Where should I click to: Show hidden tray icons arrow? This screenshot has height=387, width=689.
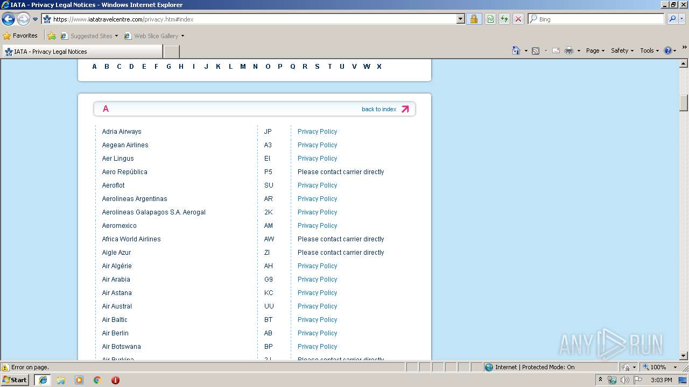pyautogui.click(x=601, y=380)
